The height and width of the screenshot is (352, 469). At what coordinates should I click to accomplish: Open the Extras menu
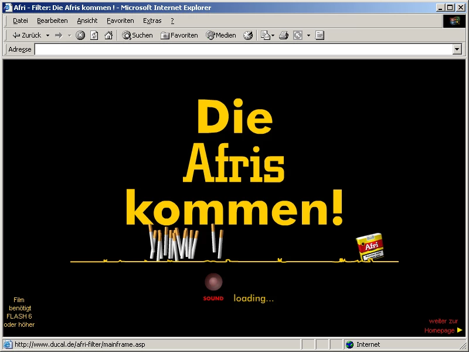tap(152, 21)
